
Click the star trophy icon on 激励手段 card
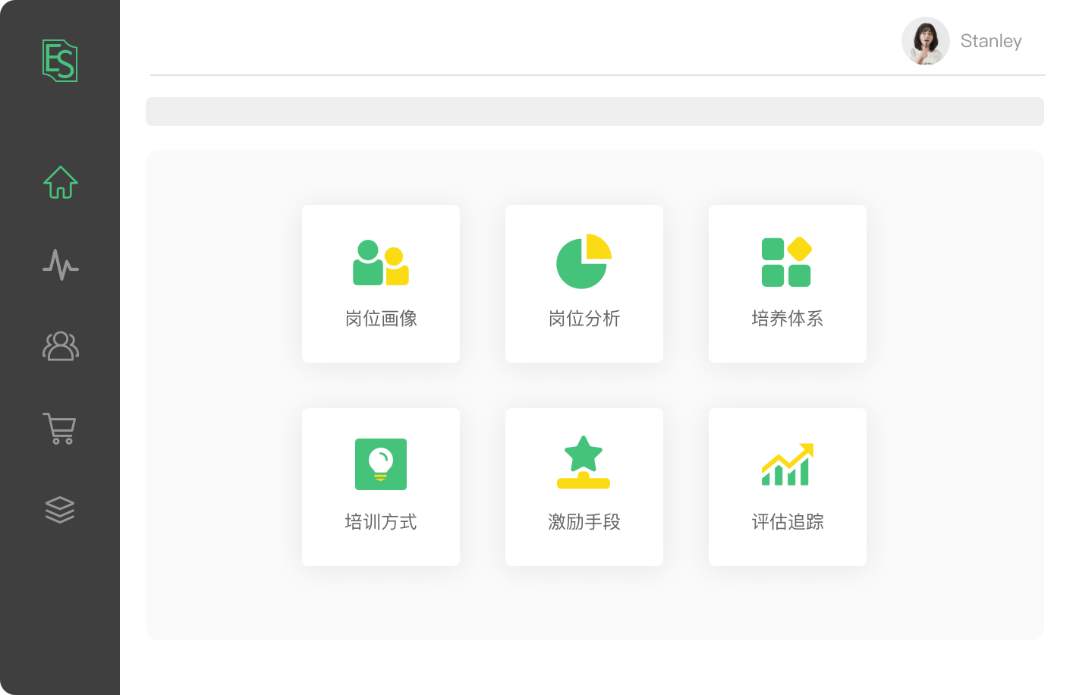[x=584, y=461]
